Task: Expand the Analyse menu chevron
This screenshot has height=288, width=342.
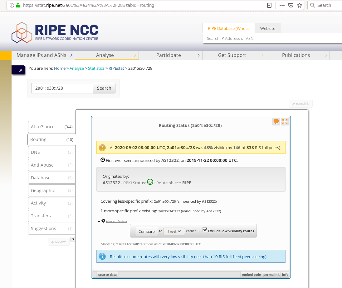Action: point(135,55)
